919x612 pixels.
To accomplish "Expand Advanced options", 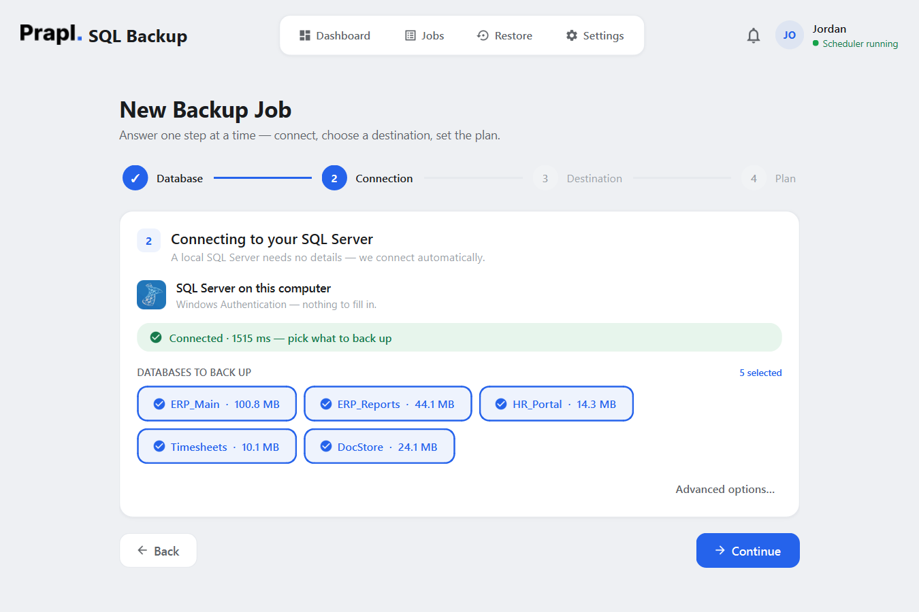I will (725, 489).
